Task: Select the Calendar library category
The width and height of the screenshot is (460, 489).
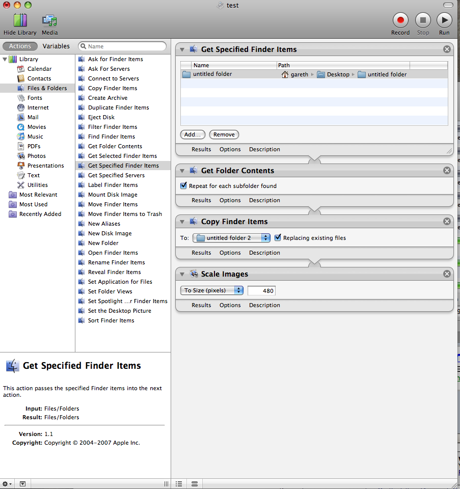Action: click(x=39, y=69)
